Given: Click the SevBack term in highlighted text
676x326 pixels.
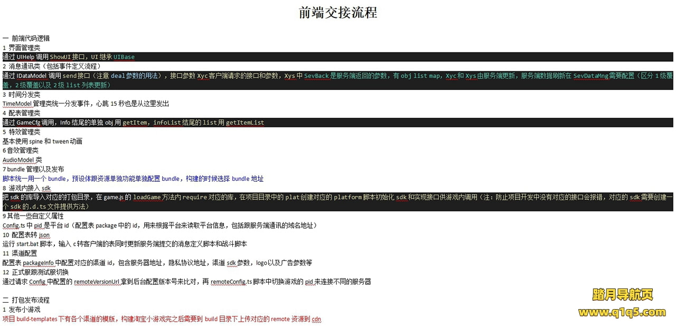Looking at the screenshot, I should pos(316,76).
